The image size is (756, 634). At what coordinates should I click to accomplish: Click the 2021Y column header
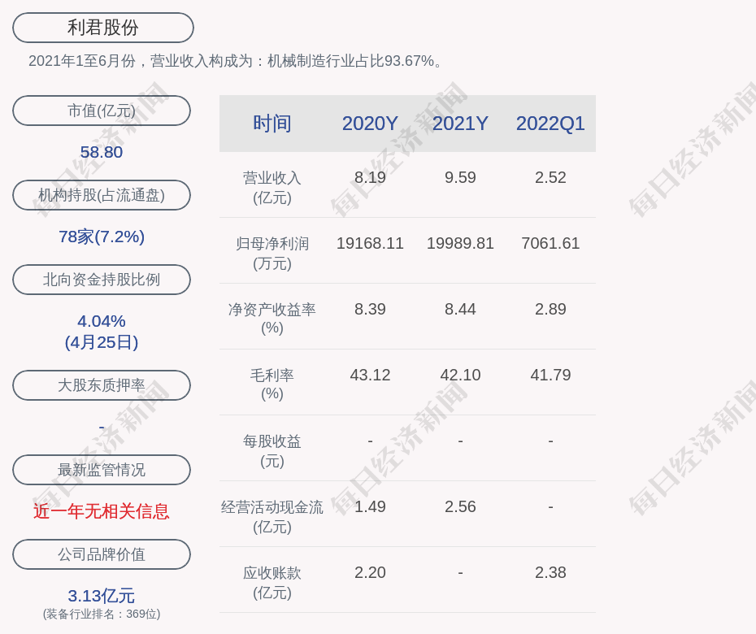click(460, 124)
